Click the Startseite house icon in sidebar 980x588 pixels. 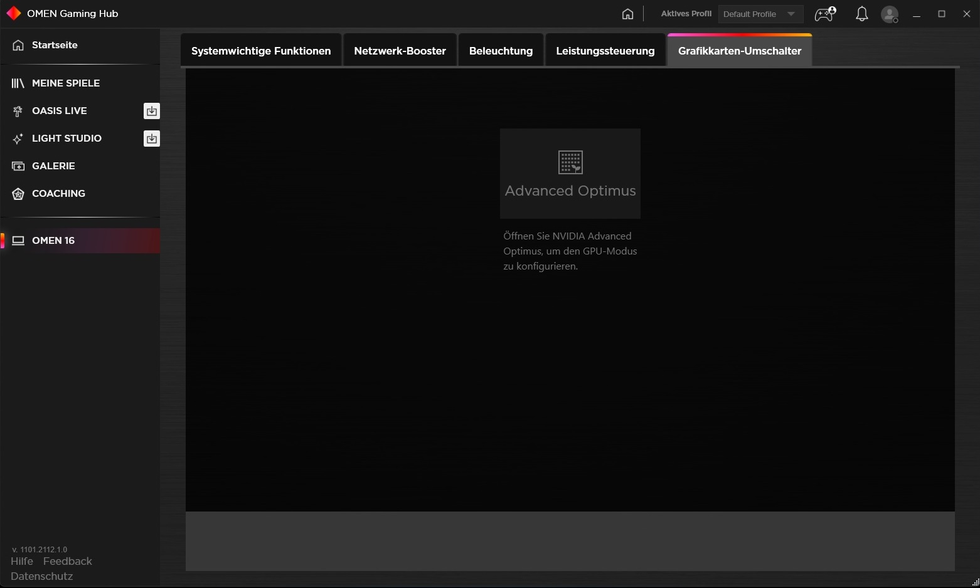point(18,45)
